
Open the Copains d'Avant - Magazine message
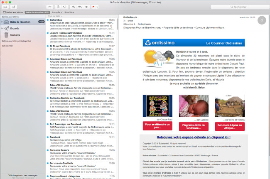tap(81, 177)
